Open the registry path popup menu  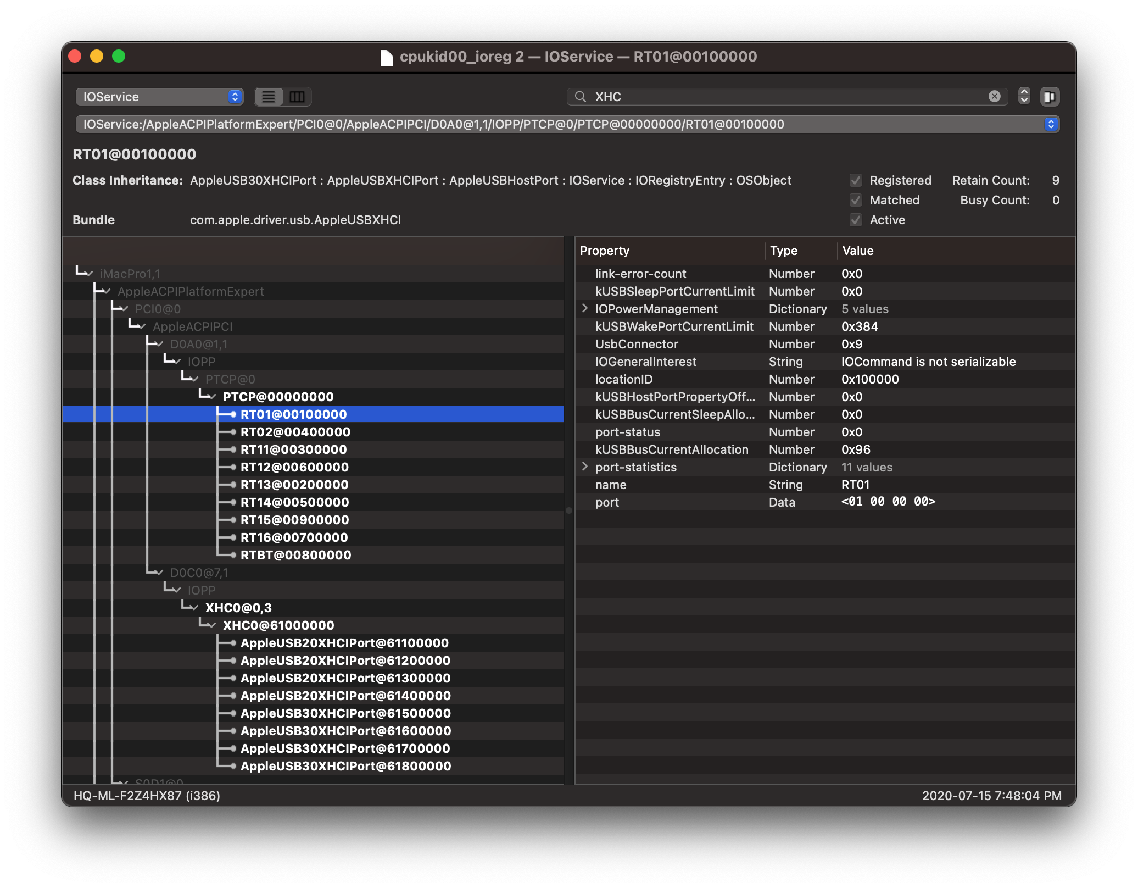click(1050, 124)
